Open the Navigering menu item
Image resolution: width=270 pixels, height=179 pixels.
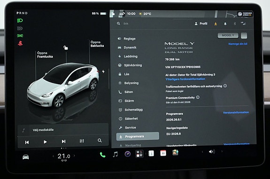click(131, 146)
